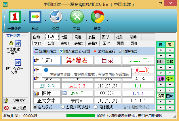179x121 pixels.
Task: Click the cyan 域 label
Action: click(161, 44)
